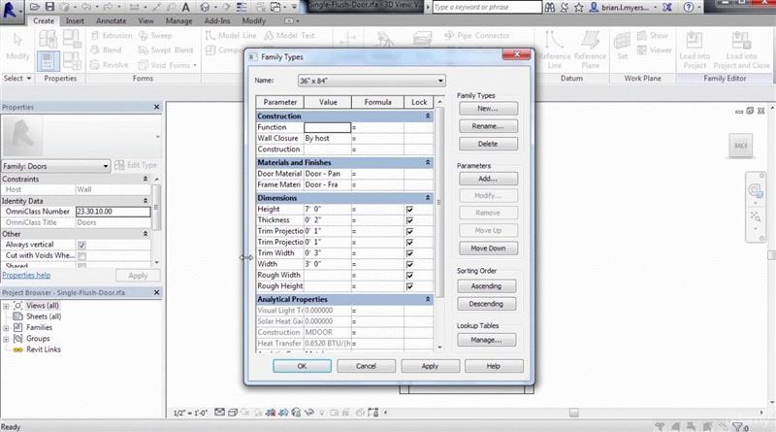Image resolution: width=776 pixels, height=432 pixels.
Task: Click the Move Down button
Action: click(x=488, y=249)
